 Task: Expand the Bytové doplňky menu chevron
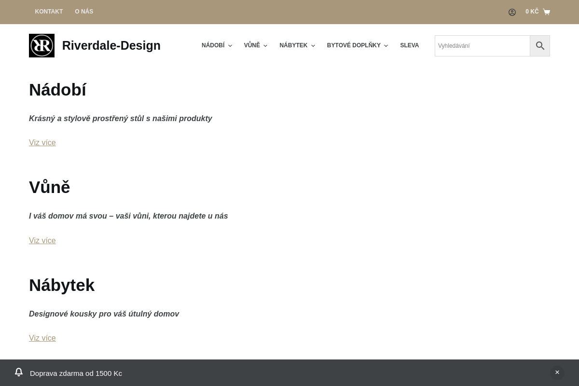click(386, 46)
